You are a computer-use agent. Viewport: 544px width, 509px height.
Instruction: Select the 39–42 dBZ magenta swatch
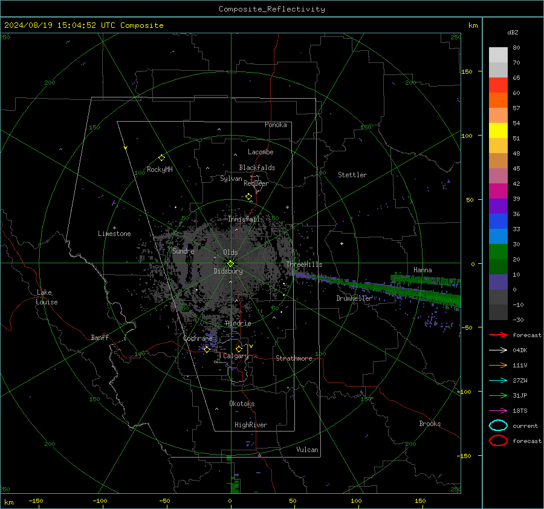coord(498,191)
